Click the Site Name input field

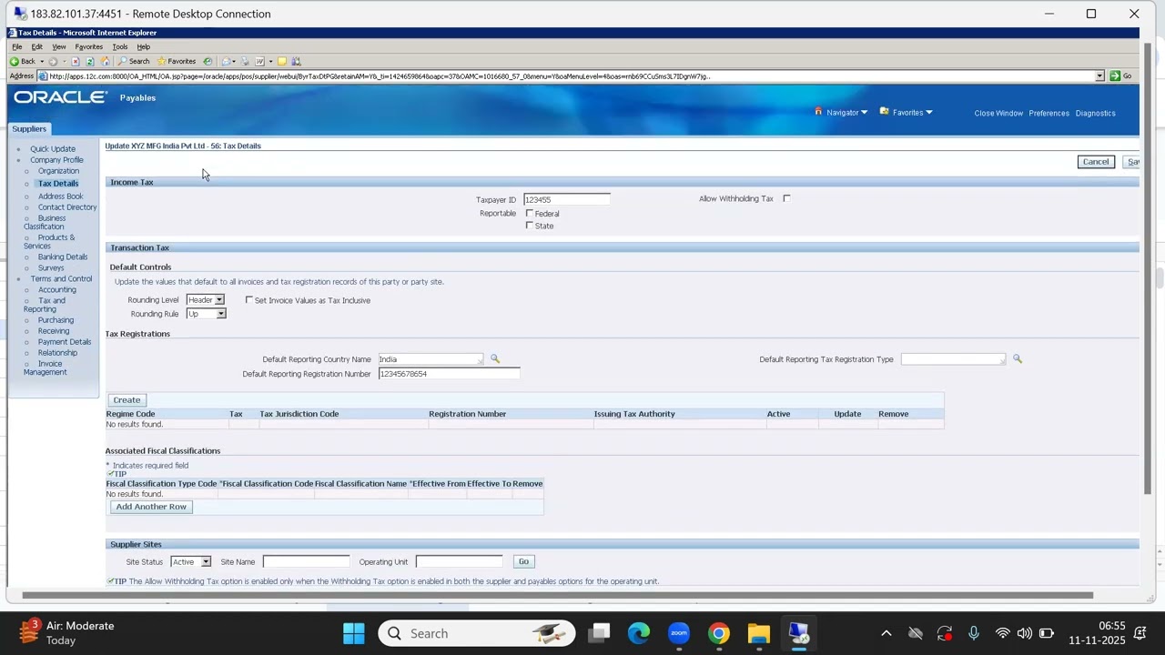click(x=306, y=561)
